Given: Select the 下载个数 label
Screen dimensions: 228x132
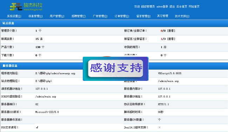Looking at the screenshot, I should click(8, 55).
